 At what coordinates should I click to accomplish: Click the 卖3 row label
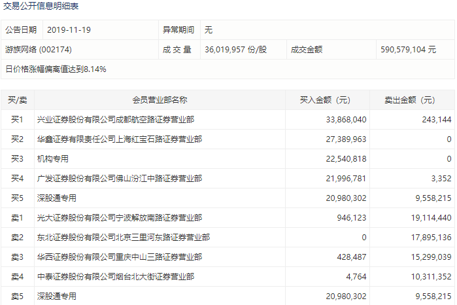[x=17, y=257]
